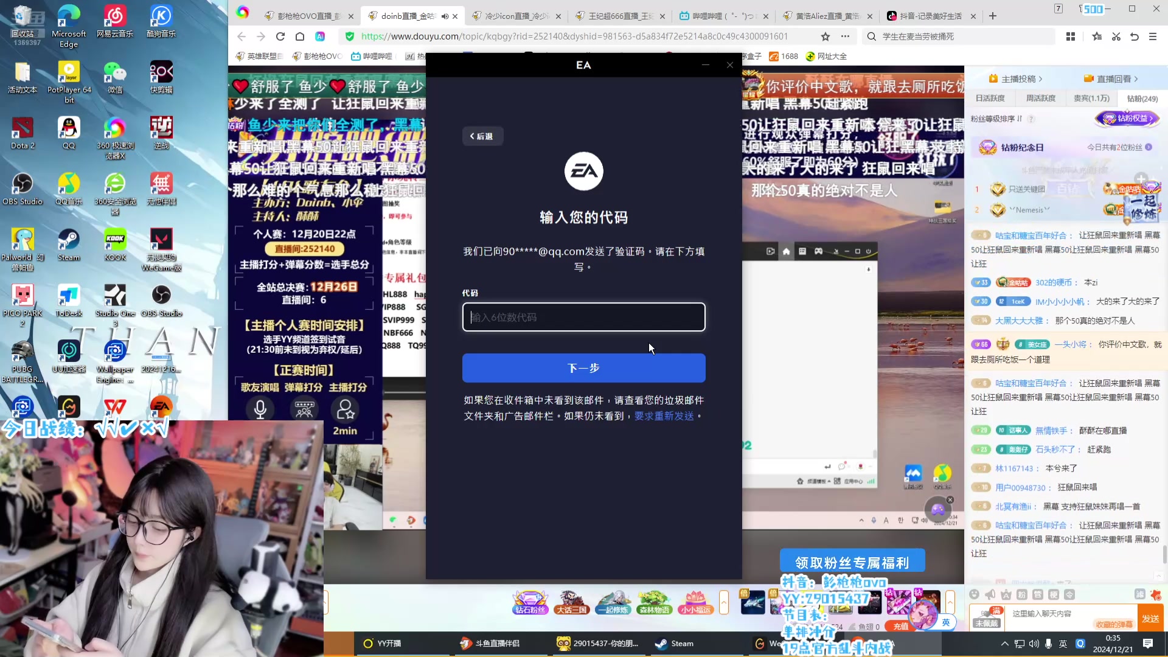Switch to the 哔哩哔哩 browser tab
The width and height of the screenshot is (1168, 657).
tap(724, 16)
